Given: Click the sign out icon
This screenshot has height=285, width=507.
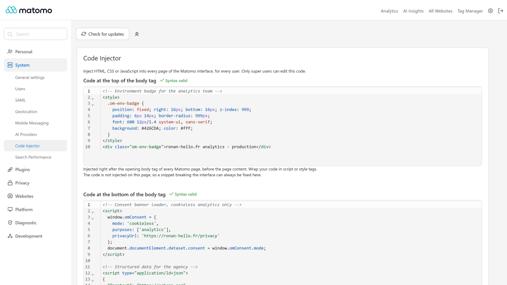Looking at the screenshot, I should [501, 11].
